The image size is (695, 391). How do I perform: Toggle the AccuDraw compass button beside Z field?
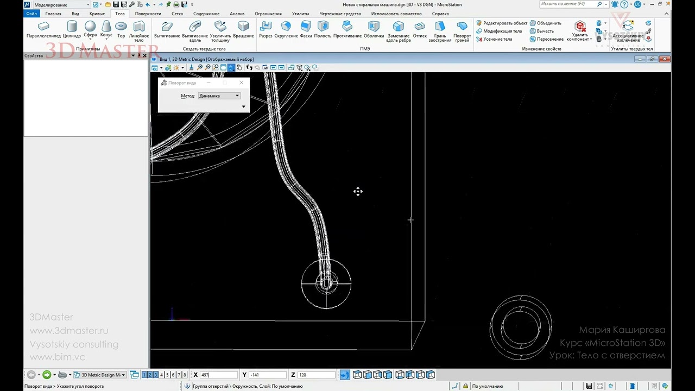345,375
